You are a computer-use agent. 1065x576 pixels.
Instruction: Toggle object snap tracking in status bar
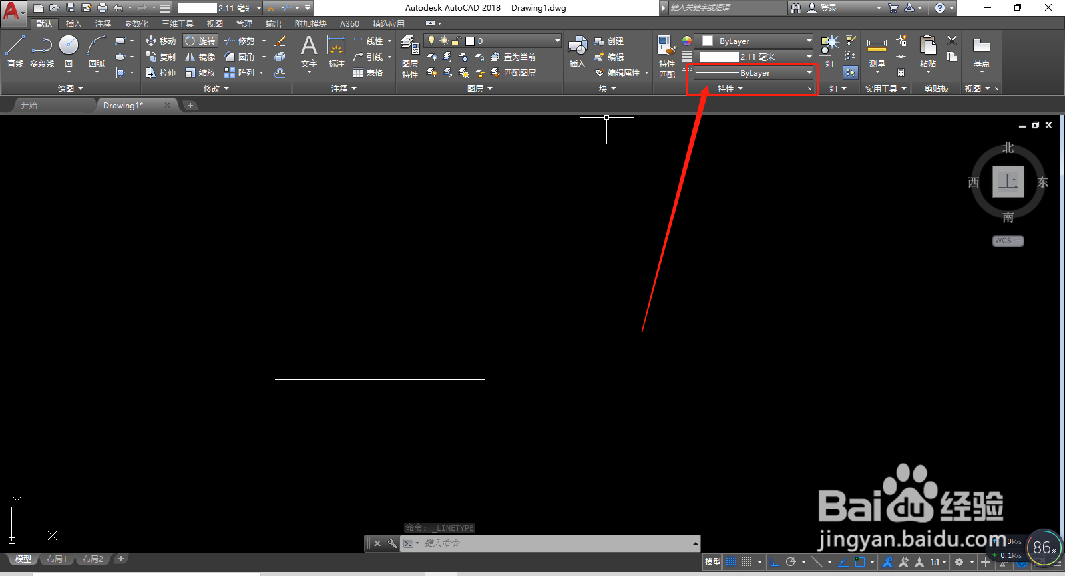coord(843,562)
